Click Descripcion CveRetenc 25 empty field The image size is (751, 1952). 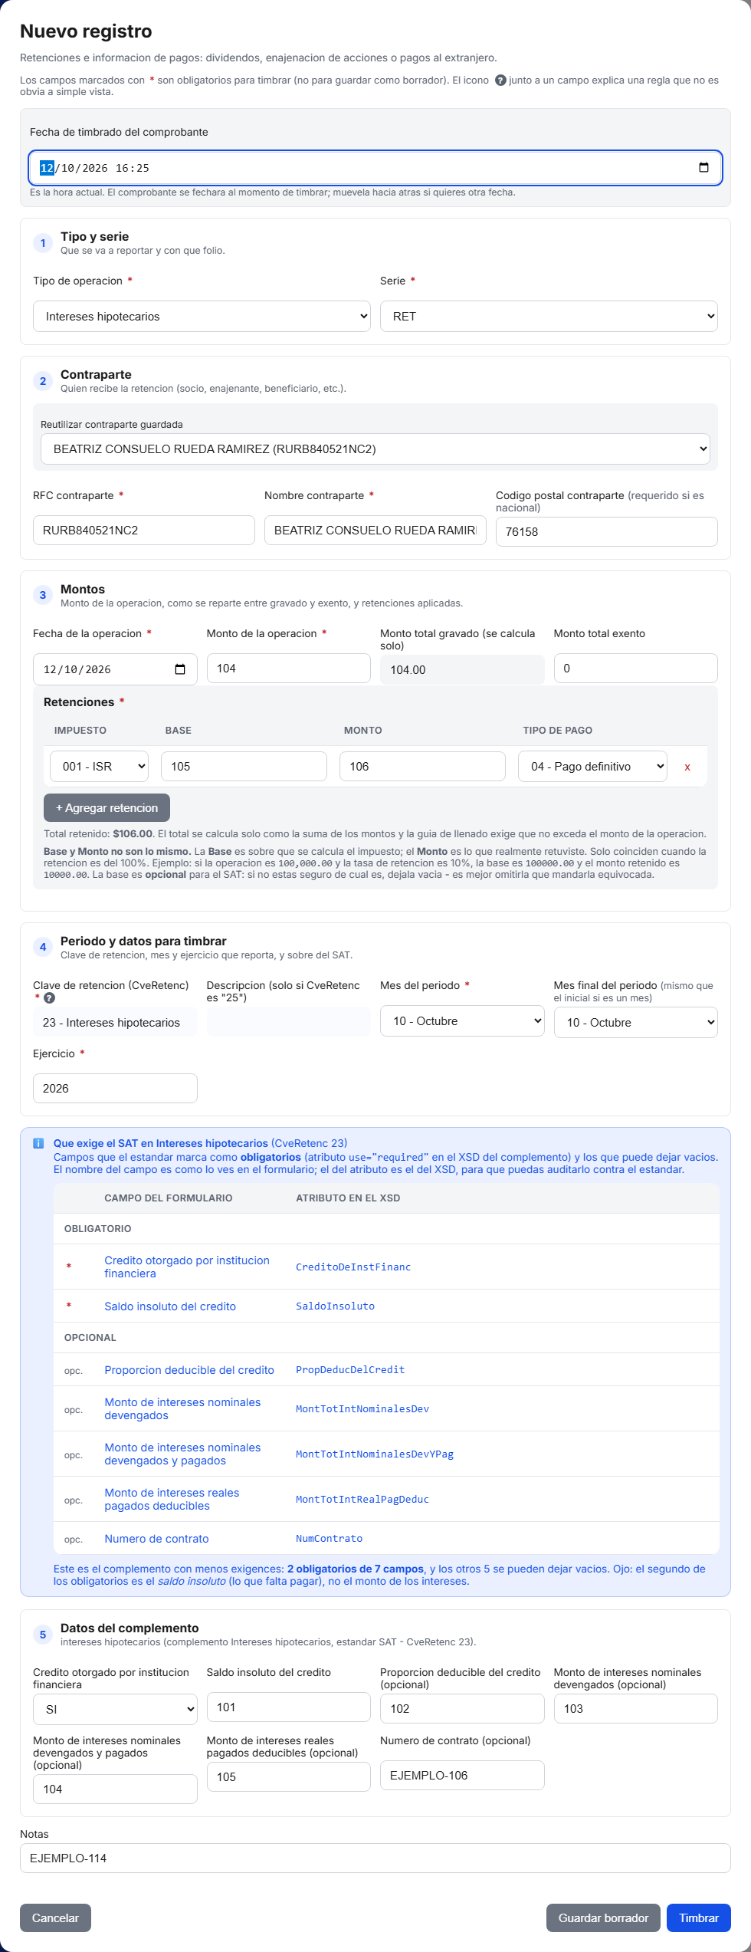pos(289,1022)
